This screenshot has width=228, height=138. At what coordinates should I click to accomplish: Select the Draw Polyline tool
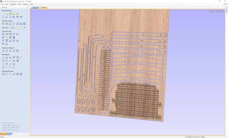3,37
